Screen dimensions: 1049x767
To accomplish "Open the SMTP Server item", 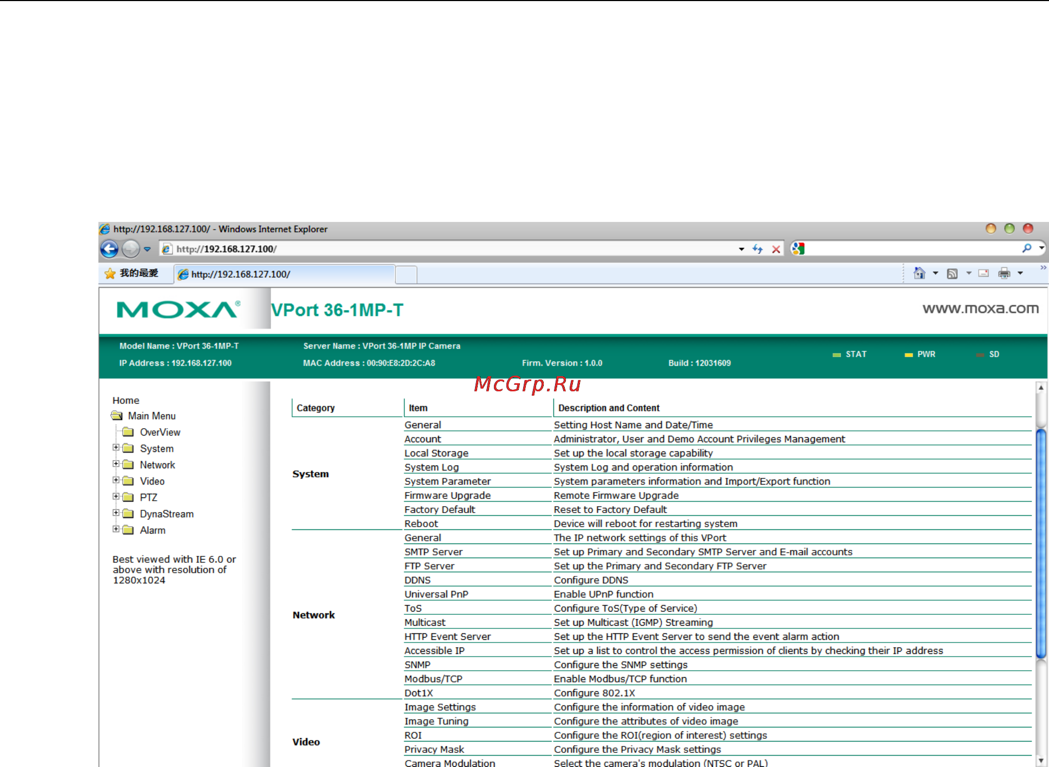I will [433, 552].
